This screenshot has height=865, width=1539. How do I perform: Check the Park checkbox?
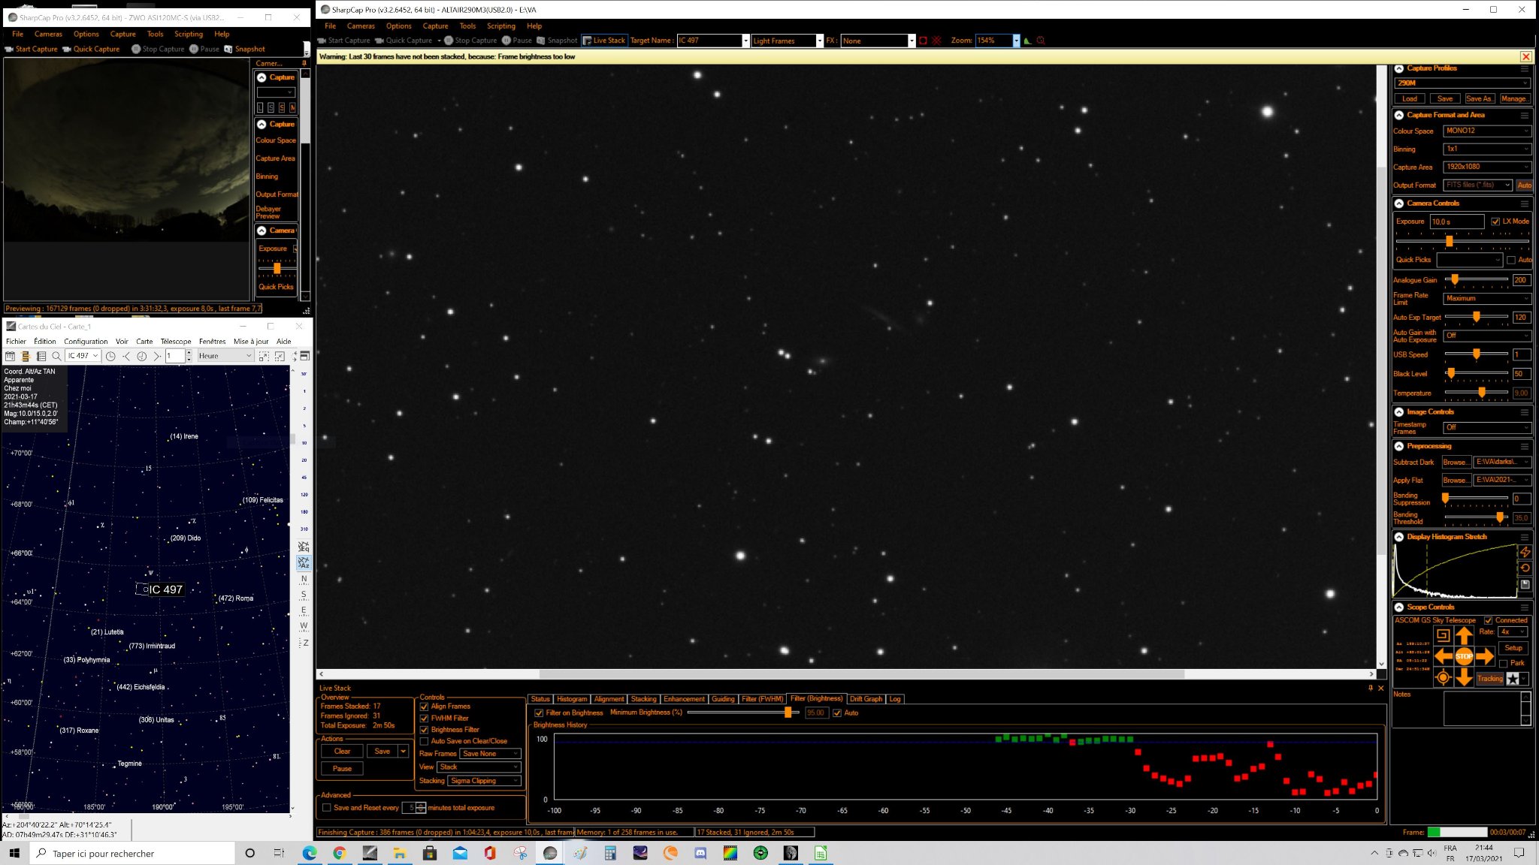(1504, 663)
